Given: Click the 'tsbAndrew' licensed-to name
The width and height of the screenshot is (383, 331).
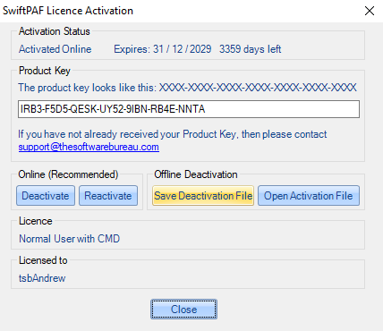Looking at the screenshot, I should (x=42, y=278).
